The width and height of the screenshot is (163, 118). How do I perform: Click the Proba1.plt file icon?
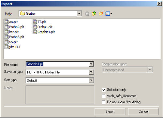[x=35, y=27]
